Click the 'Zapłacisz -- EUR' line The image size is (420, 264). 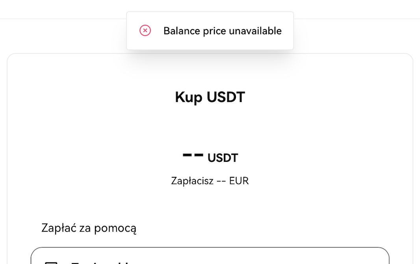(x=210, y=181)
